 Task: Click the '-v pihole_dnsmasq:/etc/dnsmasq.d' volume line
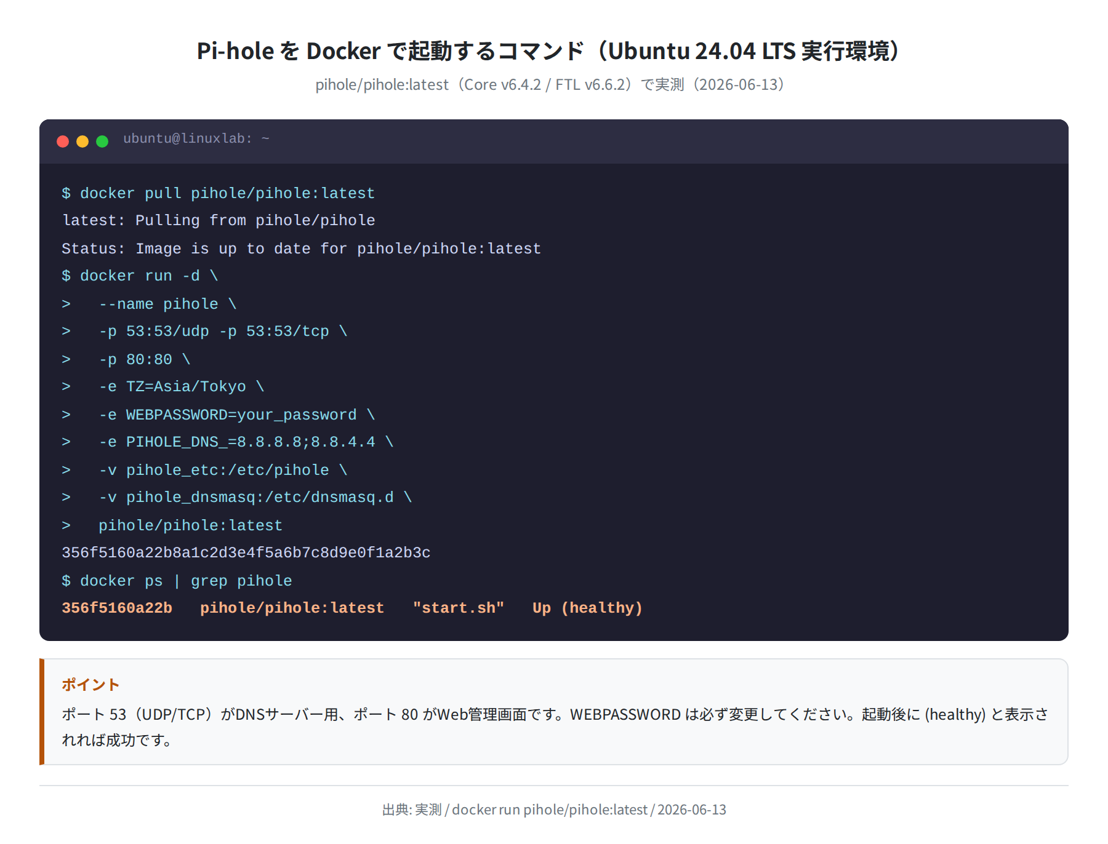click(237, 497)
